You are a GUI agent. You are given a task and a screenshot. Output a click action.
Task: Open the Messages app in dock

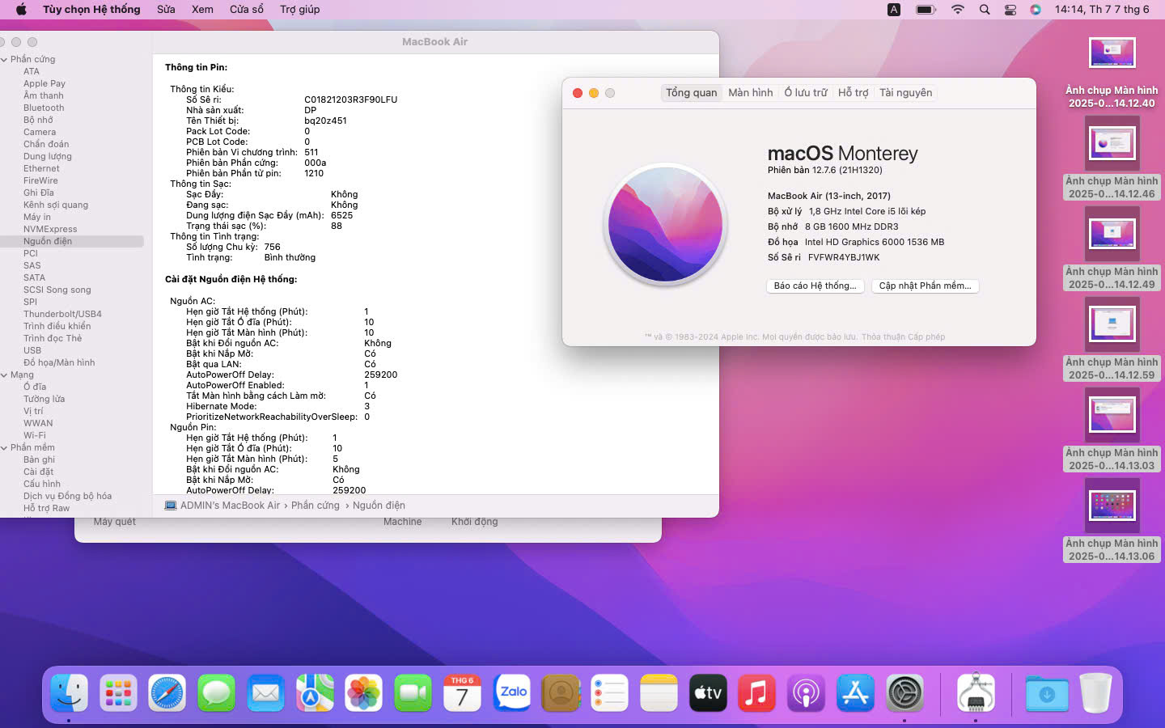click(x=217, y=693)
